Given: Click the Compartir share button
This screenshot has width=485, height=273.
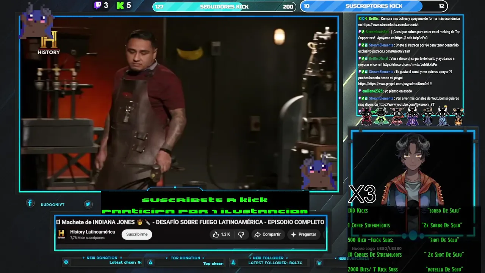Looking at the screenshot, I should click(x=268, y=234).
